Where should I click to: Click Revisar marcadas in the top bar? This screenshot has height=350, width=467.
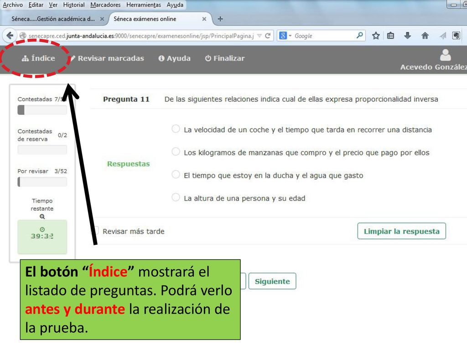107,58
